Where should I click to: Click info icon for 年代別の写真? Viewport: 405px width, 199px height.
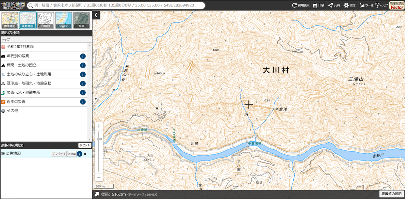83,56
